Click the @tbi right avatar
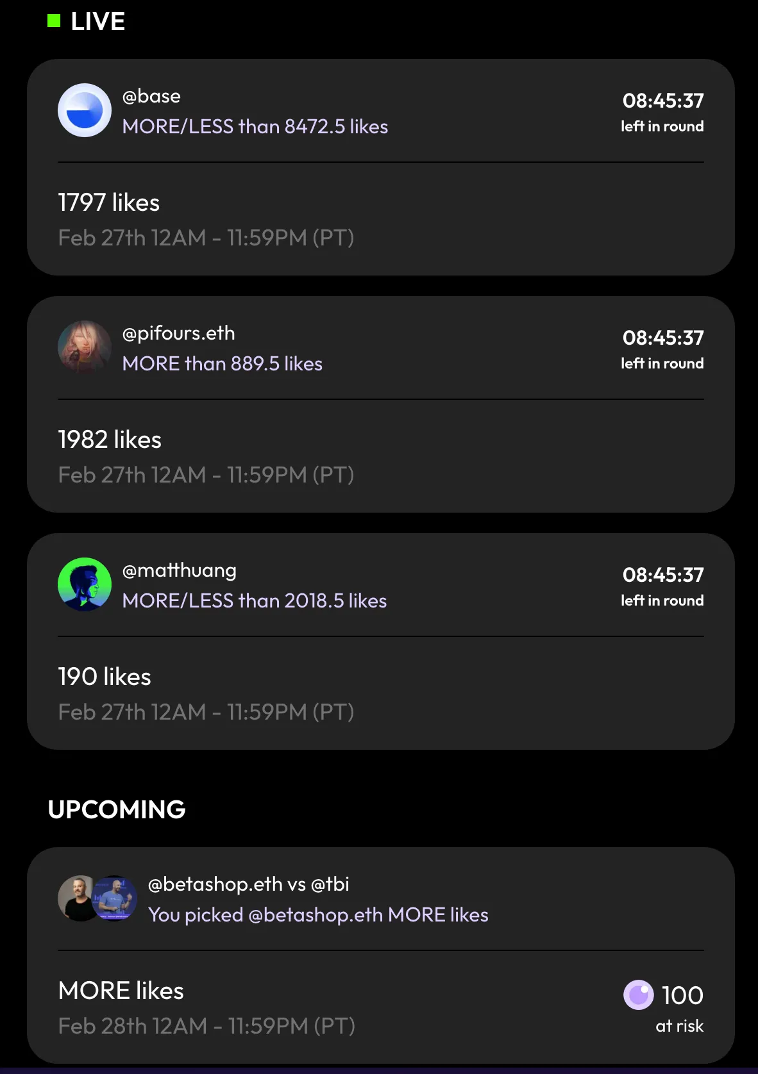Viewport: 758px width, 1074px height. pos(116,898)
